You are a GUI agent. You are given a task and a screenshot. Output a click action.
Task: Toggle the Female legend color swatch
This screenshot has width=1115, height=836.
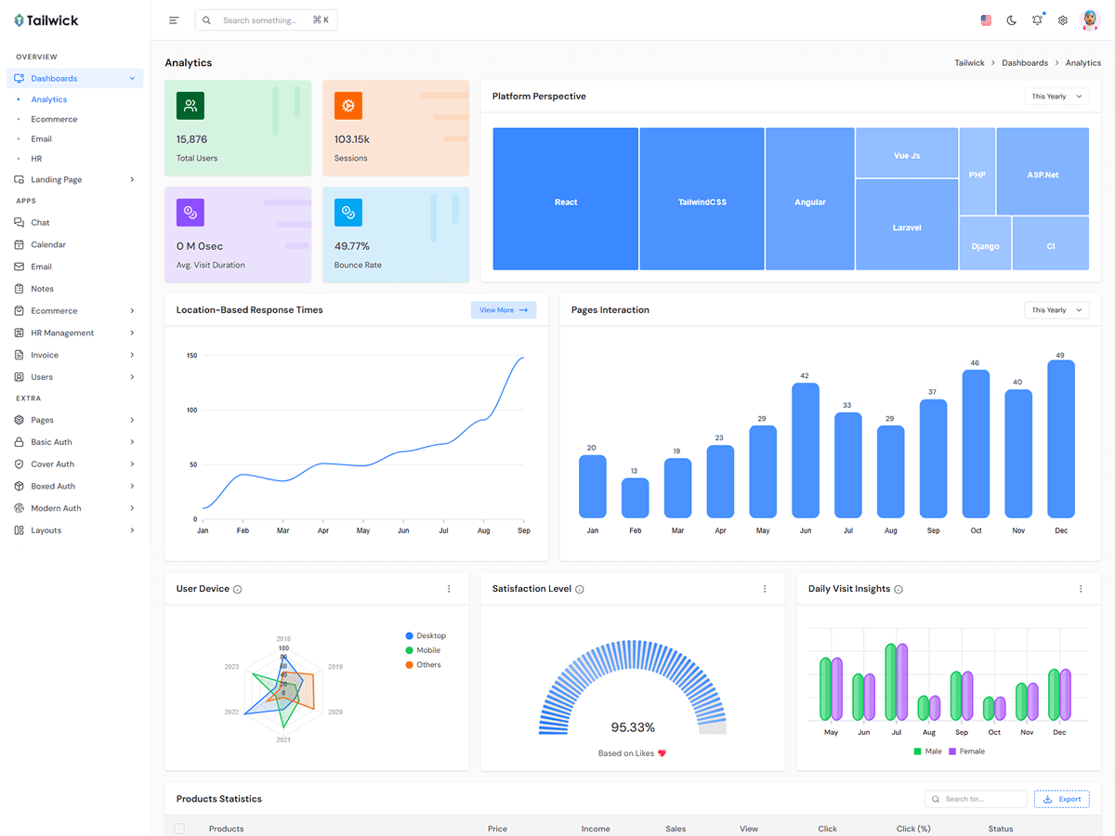[x=952, y=751]
